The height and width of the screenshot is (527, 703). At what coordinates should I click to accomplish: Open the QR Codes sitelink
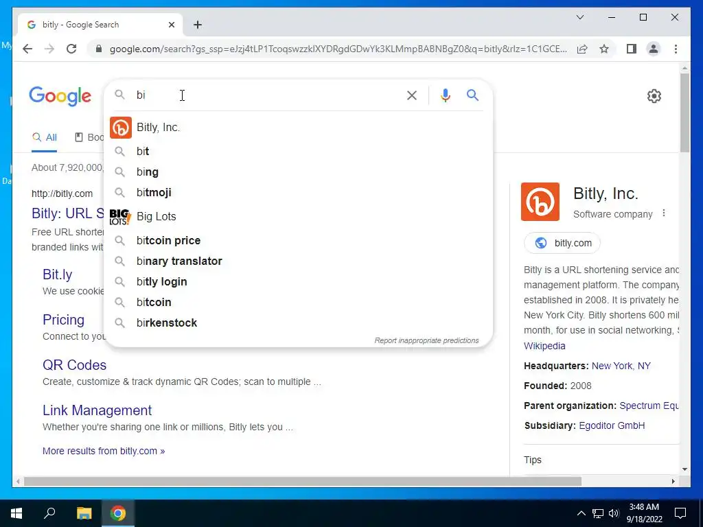pos(74,365)
